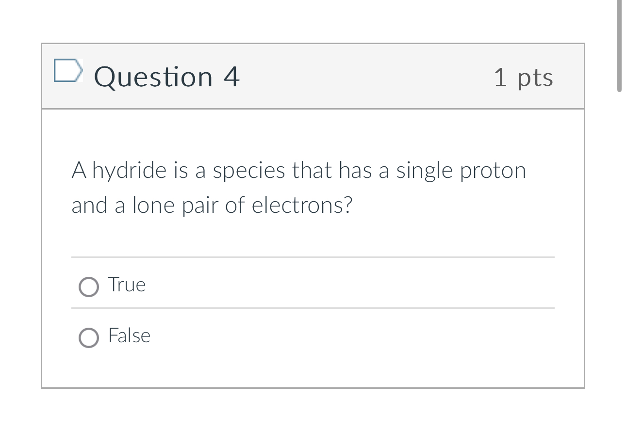
Task: Click the True answer label text
Action: point(127,285)
